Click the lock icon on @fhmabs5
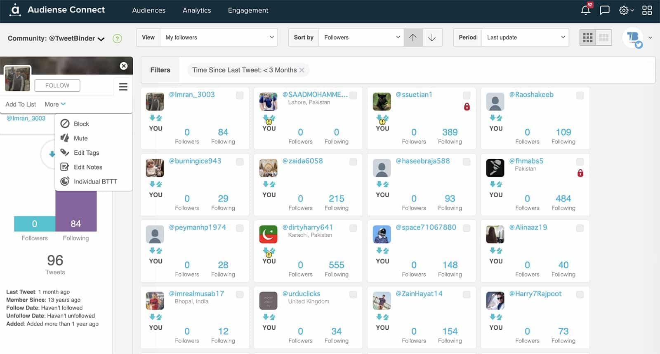 pyautogui.click(x=580, y=173)
